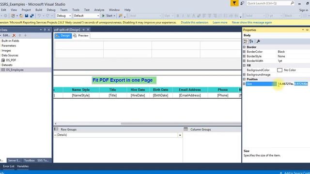
Task: Show Categorized view in Properties
Action: click(x=246, y=41)
